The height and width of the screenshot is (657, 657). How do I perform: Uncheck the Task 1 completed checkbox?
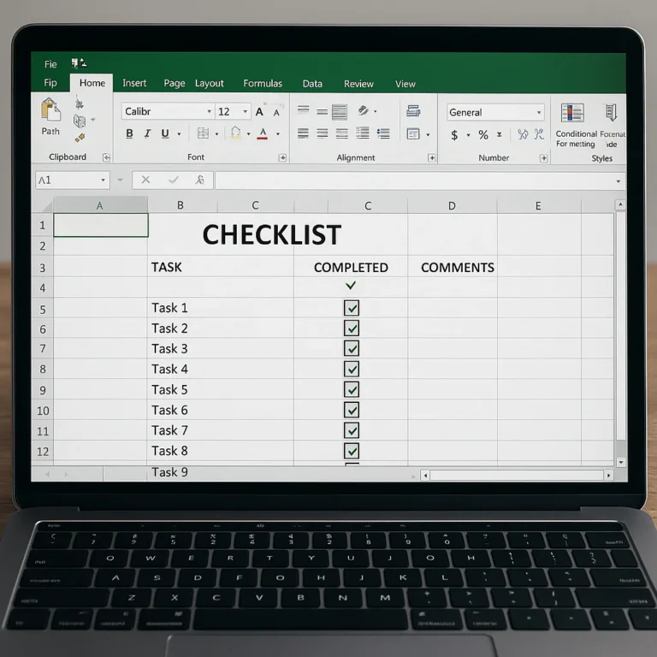[351, 308]
